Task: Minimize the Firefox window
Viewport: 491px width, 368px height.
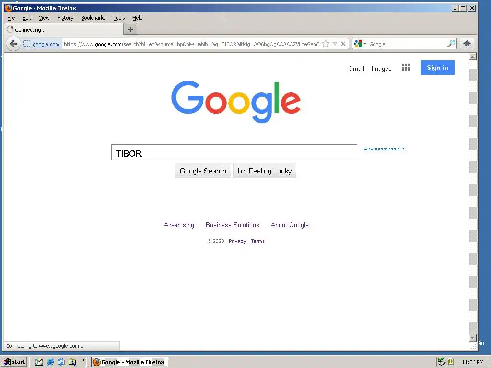Action: click(x=455, y=8)
